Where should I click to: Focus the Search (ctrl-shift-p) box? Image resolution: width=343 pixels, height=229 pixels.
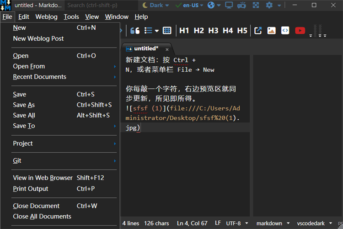click(x=102, y=5)
